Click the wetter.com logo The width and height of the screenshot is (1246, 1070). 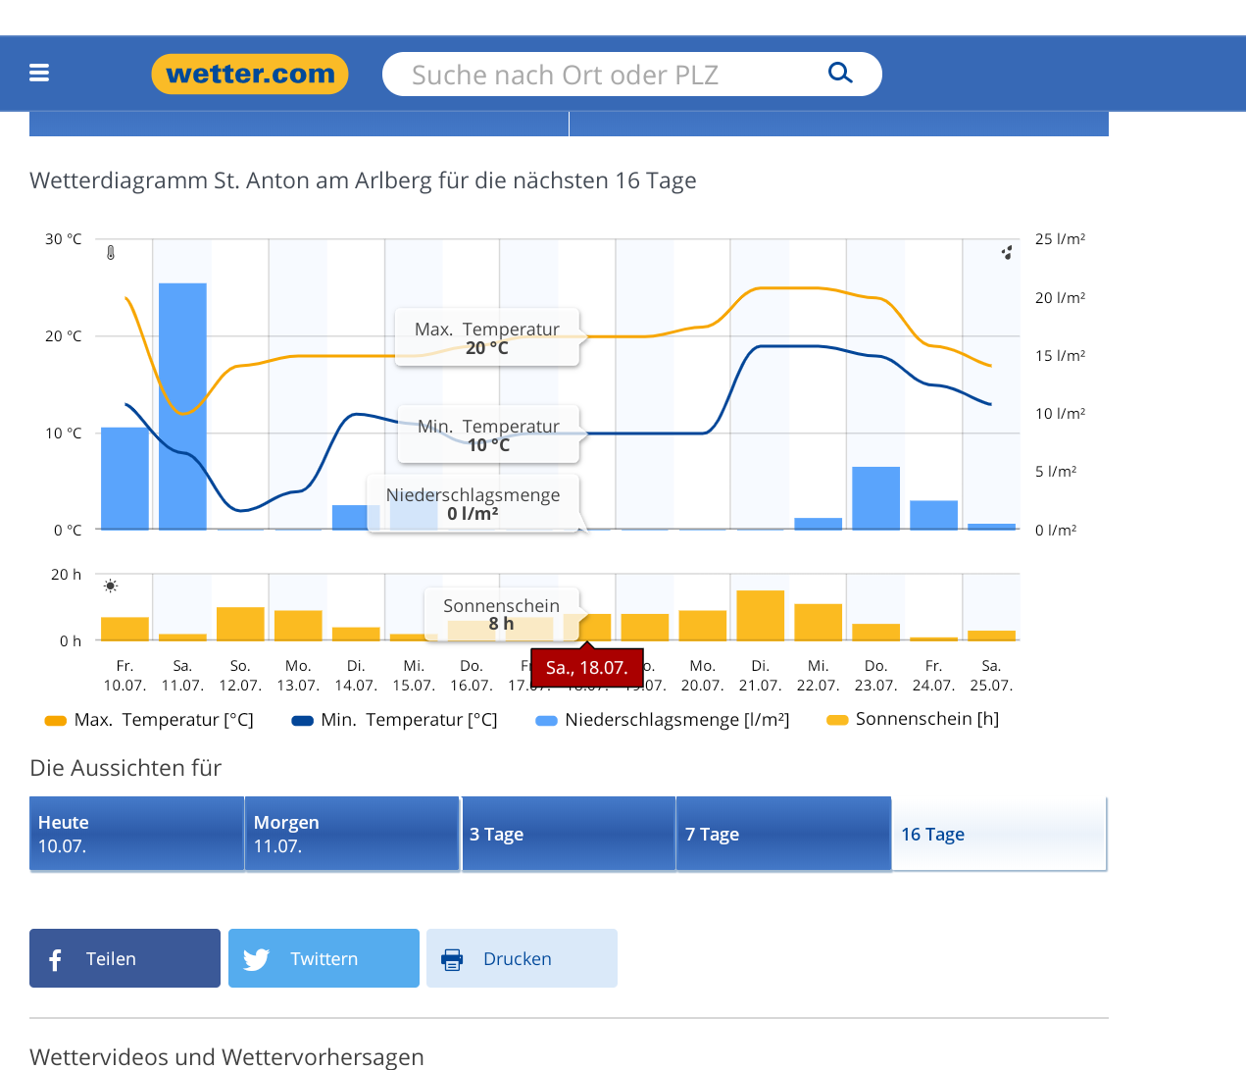pyautogui.click(x=250, y=75)
